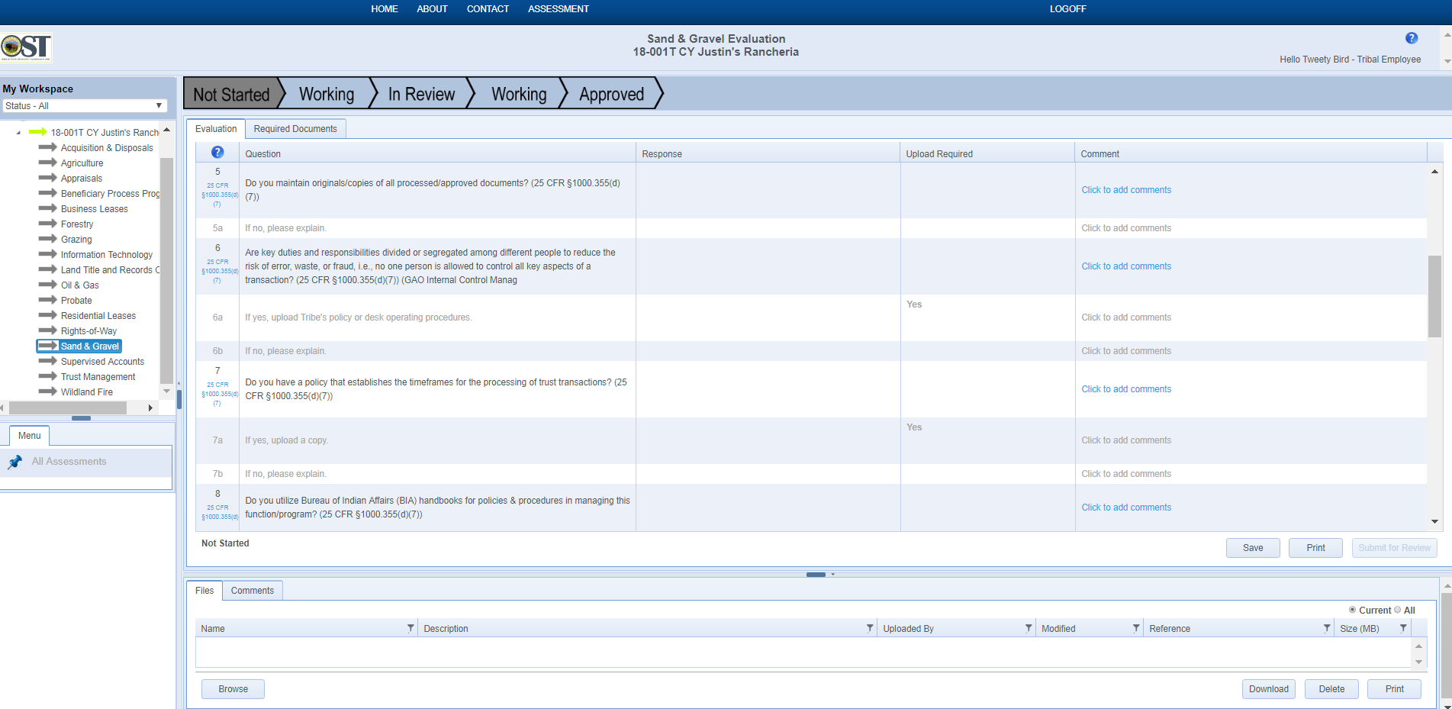Add comments for question 8 on BIA handbooks
1452x709 pixels.
click(x=1126, y=508)
